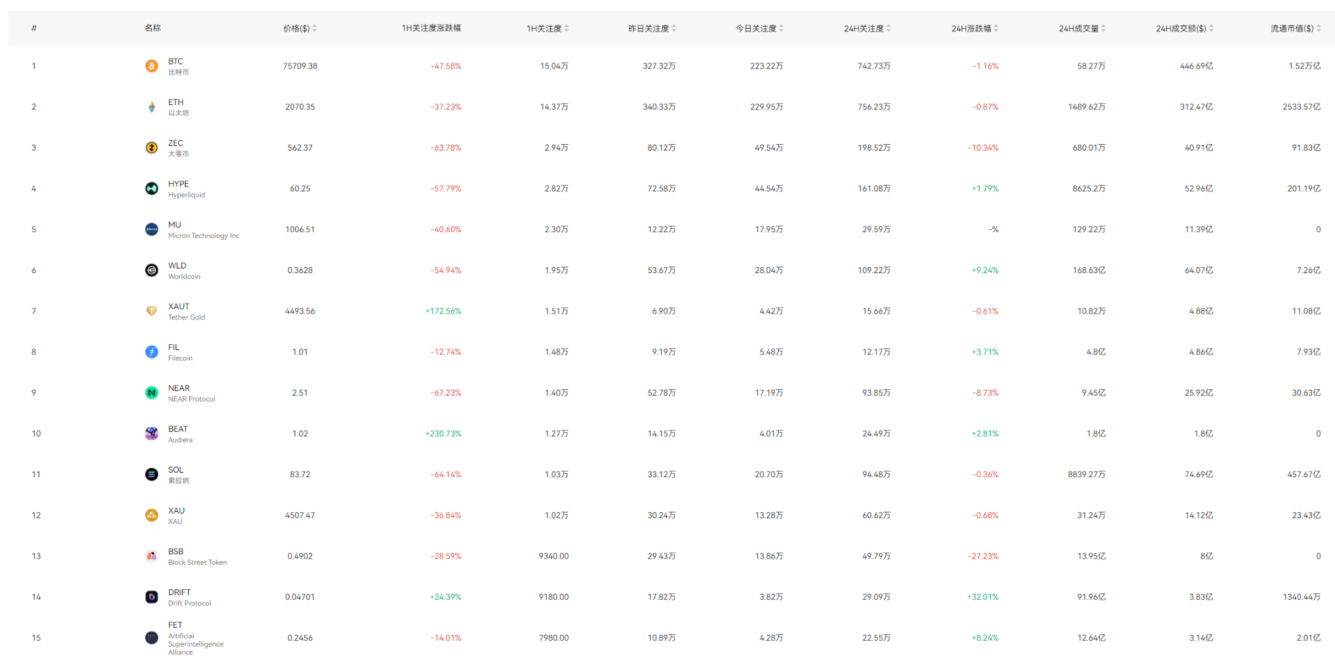Sort by the 今日关注度 column arrows

[x=782, y=28]
